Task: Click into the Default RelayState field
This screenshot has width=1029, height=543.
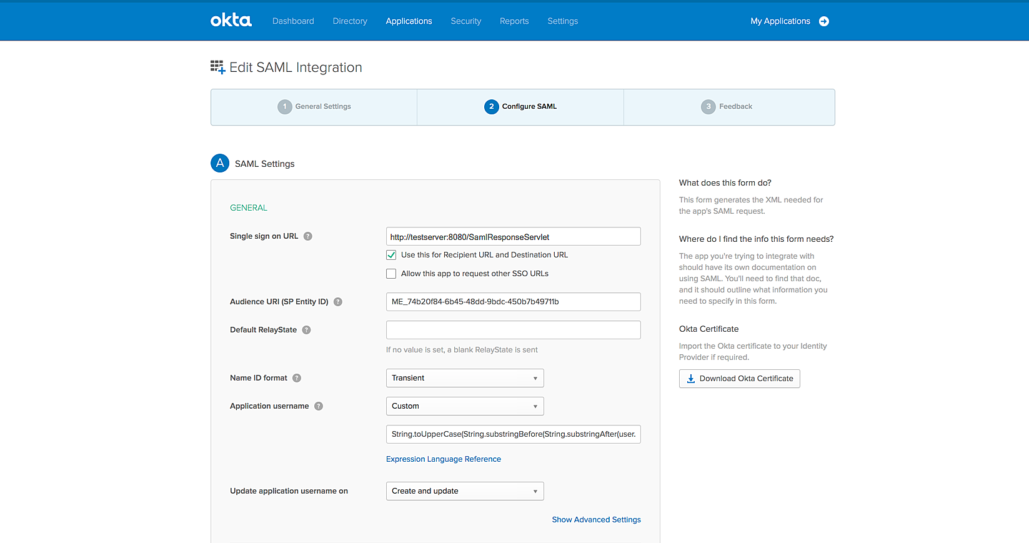Action: click(x=513, y=330)
